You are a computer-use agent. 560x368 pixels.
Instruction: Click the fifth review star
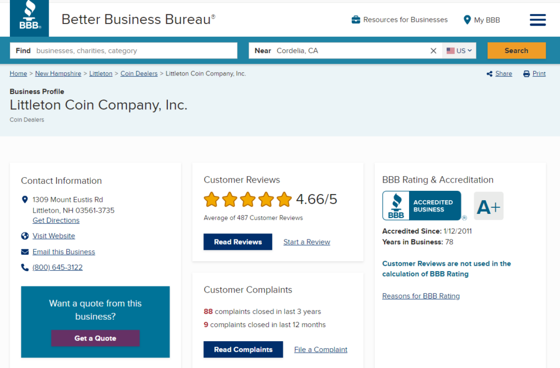point(284,200)
